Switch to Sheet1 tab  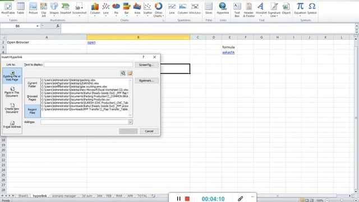[x=23, y=196]
